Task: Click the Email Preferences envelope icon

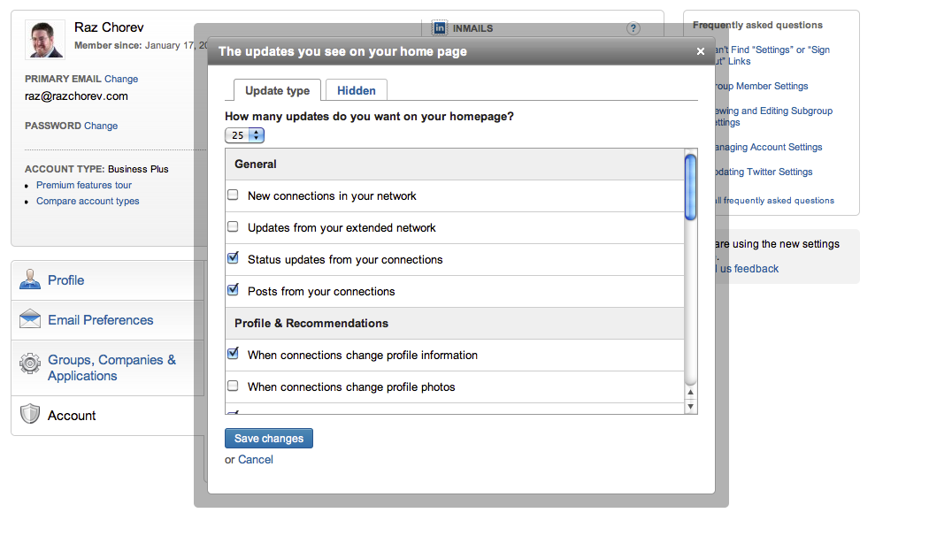Action: tap(30, 319)
